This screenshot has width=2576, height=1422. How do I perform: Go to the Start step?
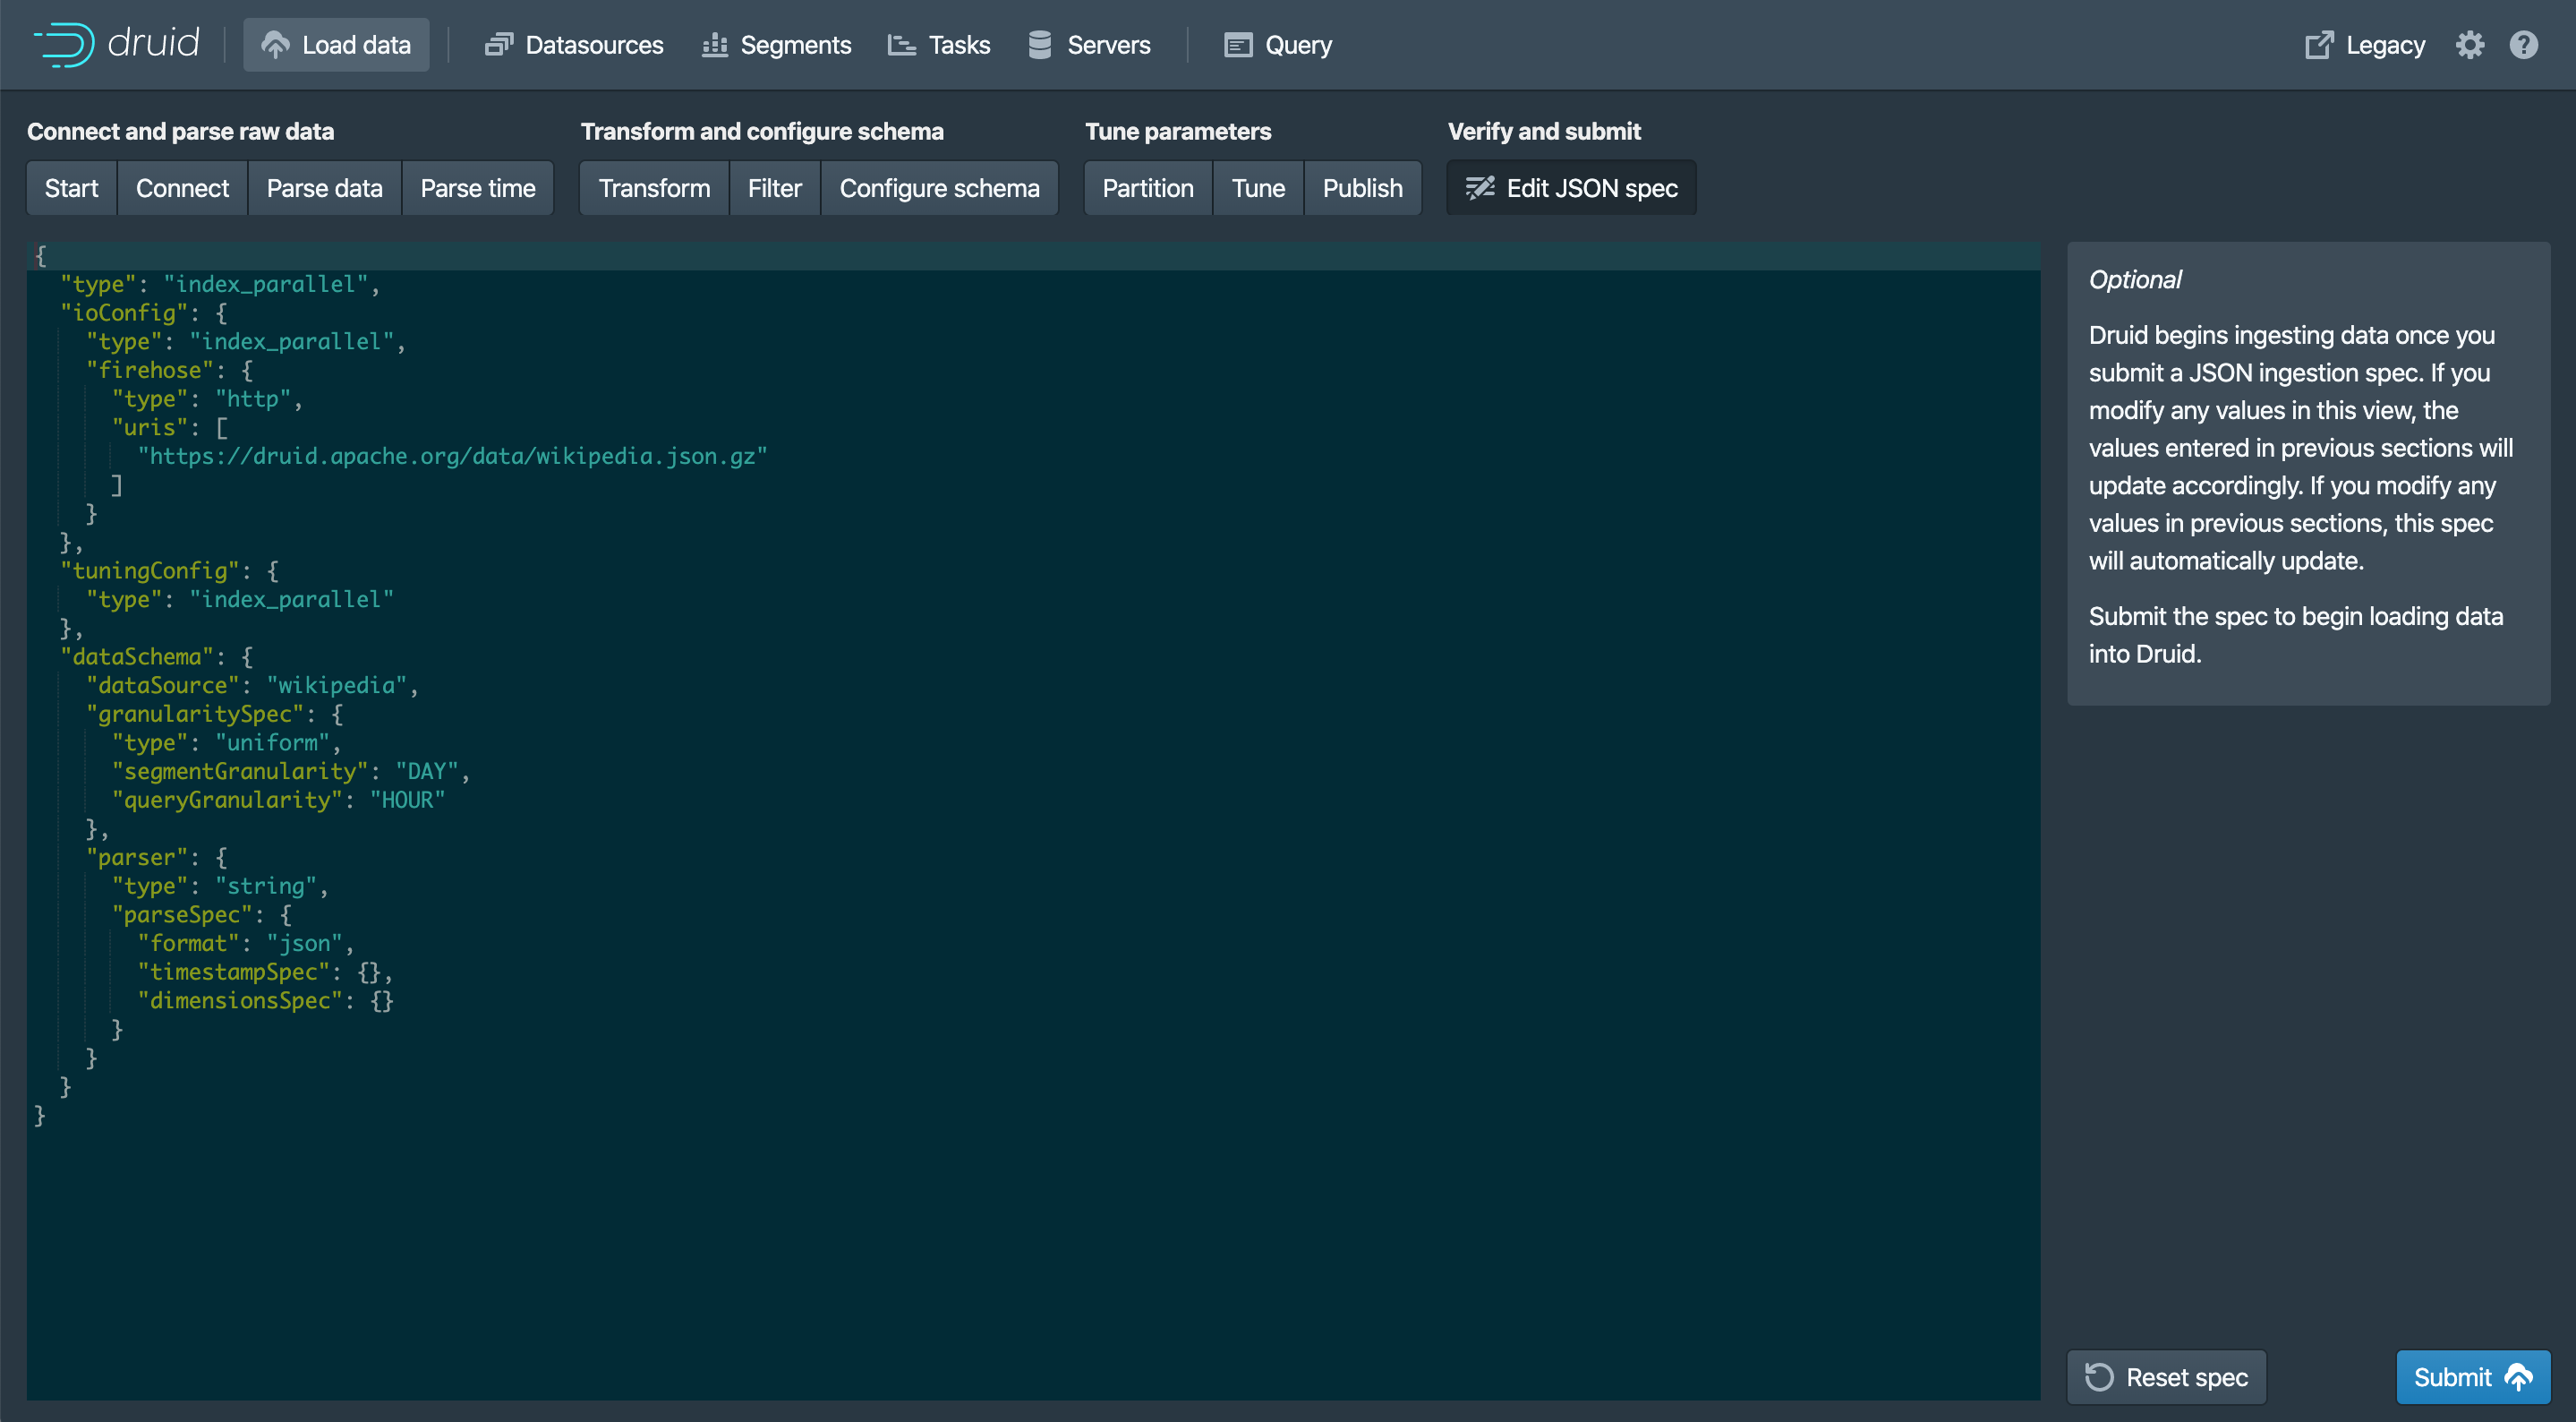[72, 188]
